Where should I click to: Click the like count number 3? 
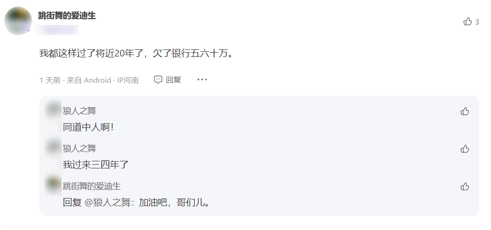pos(477,22)
